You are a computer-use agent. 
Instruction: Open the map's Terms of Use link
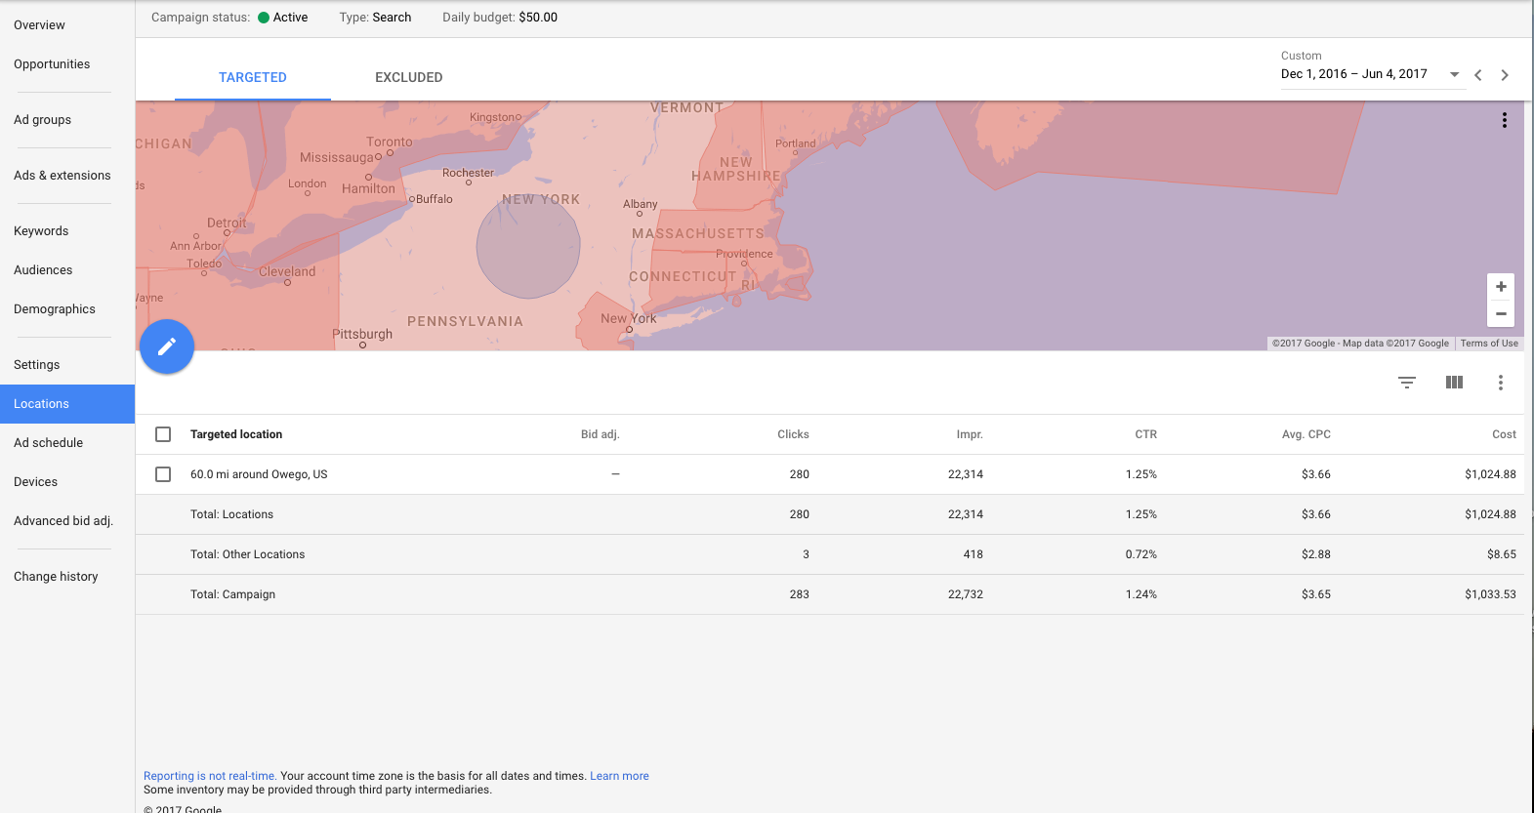[x=1489, y=344]
